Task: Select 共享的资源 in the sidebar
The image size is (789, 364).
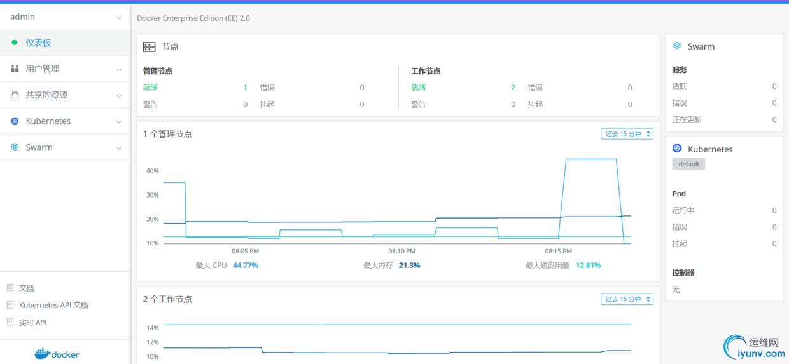Action: (65, 95)
